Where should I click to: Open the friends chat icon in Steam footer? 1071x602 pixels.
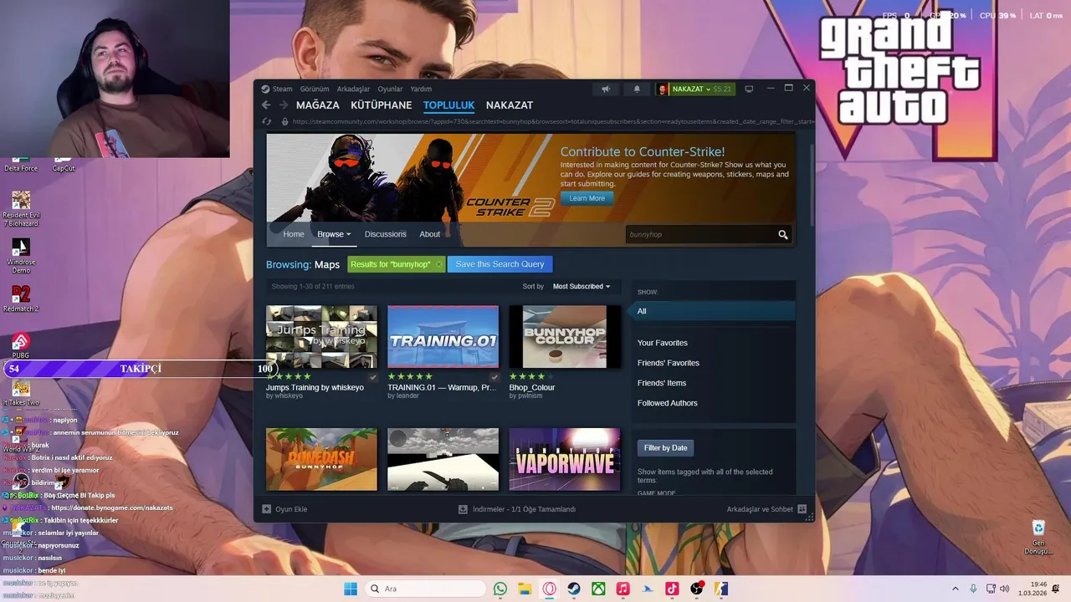tap(802, 508)
